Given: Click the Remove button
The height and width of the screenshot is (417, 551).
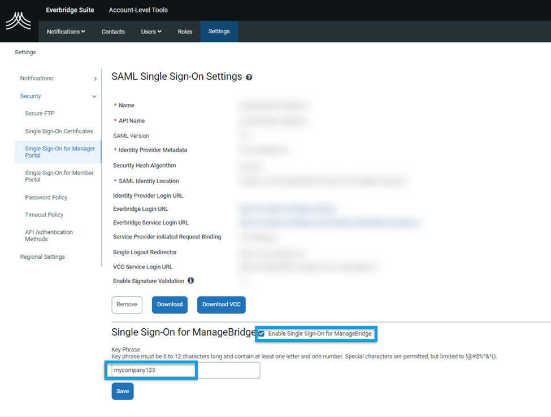Looking at the screenshot, I should coord(127,305).
